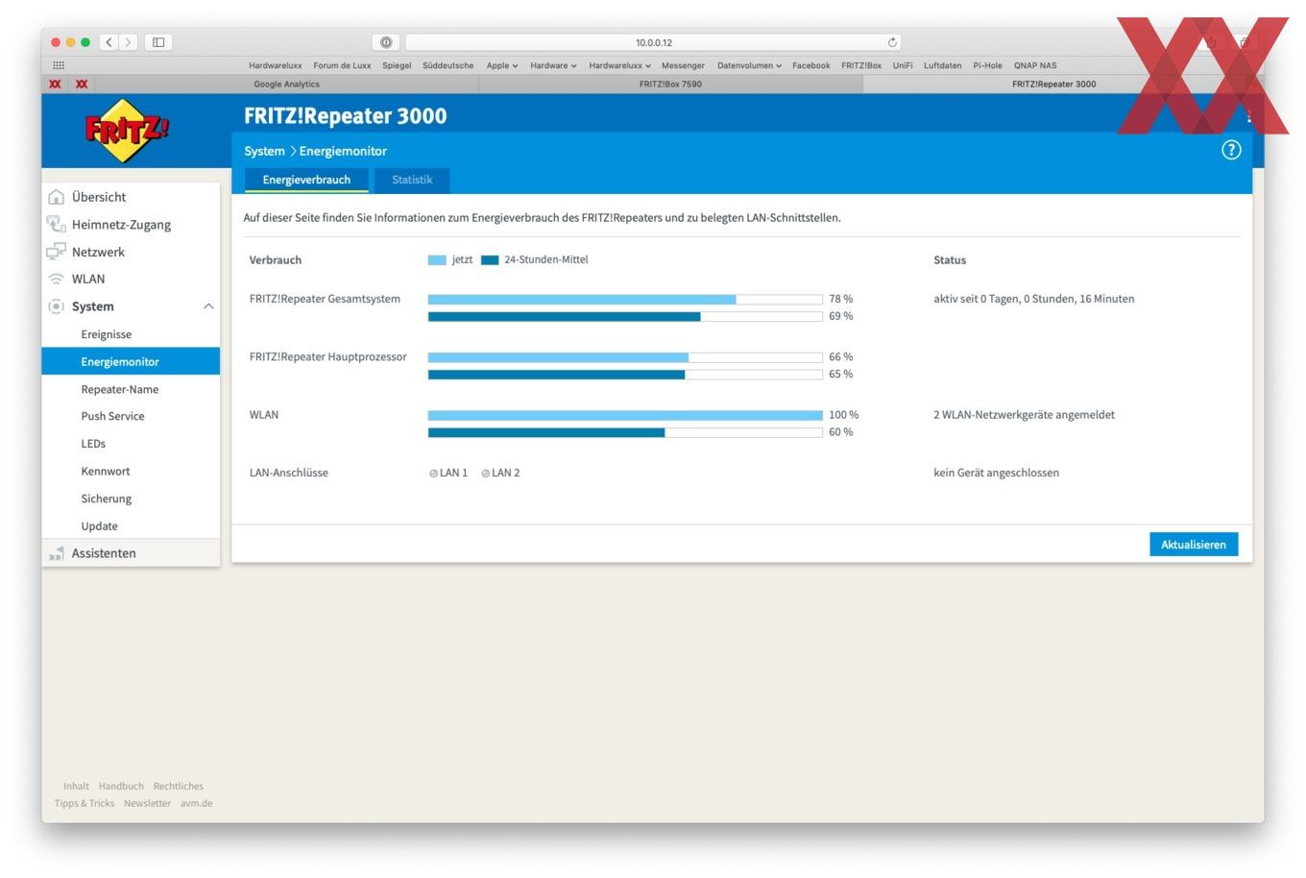Toggle the Safari sidebar button
Image resolution: width=1306 pixels, height=878 pixels.
click(158, 42)
